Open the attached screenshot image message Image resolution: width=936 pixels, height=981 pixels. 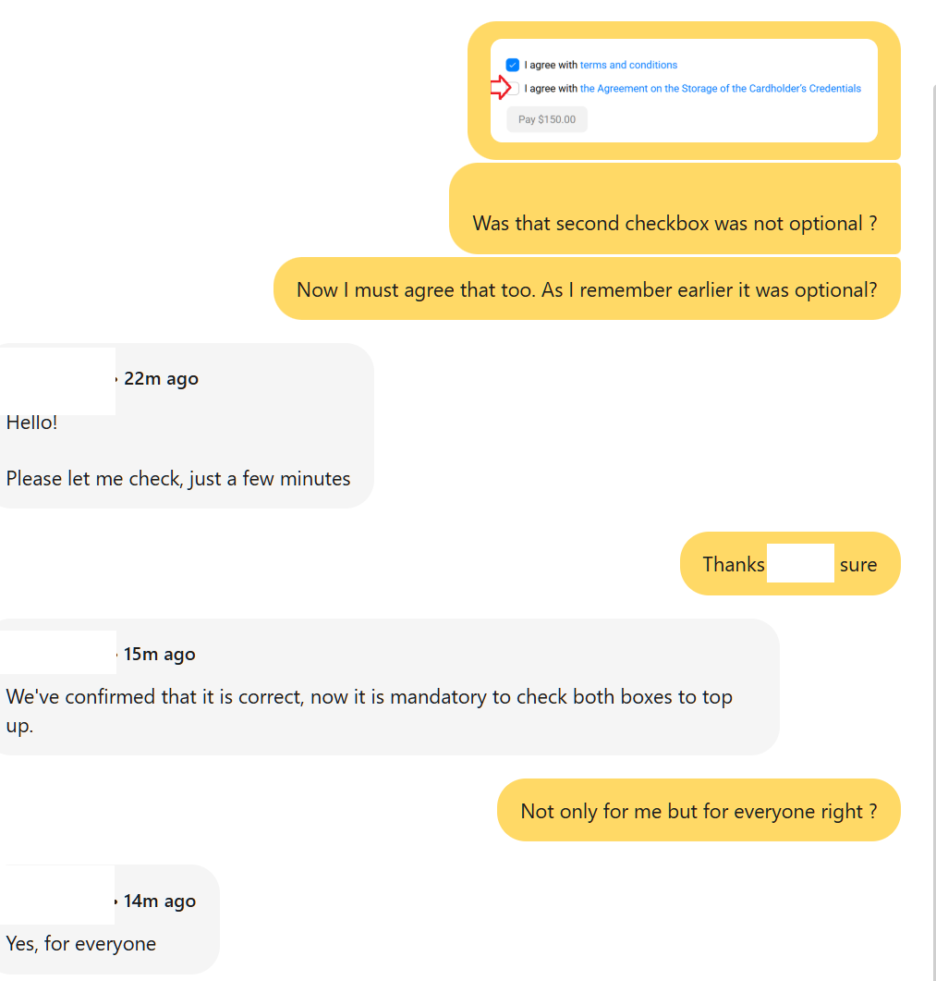point(684,91)
